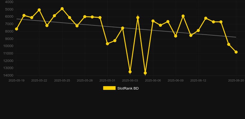Select the highest data point above 2025-05-25
The height and width of the screenshot is (119, 245).
pyautogui.click(x=62, y=9)
